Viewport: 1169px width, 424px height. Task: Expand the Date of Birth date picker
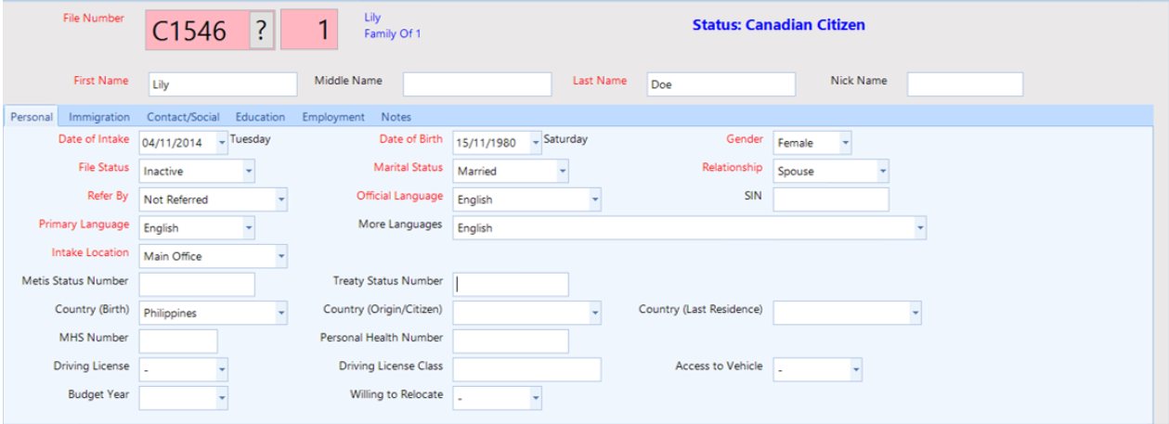coord(536,143)
